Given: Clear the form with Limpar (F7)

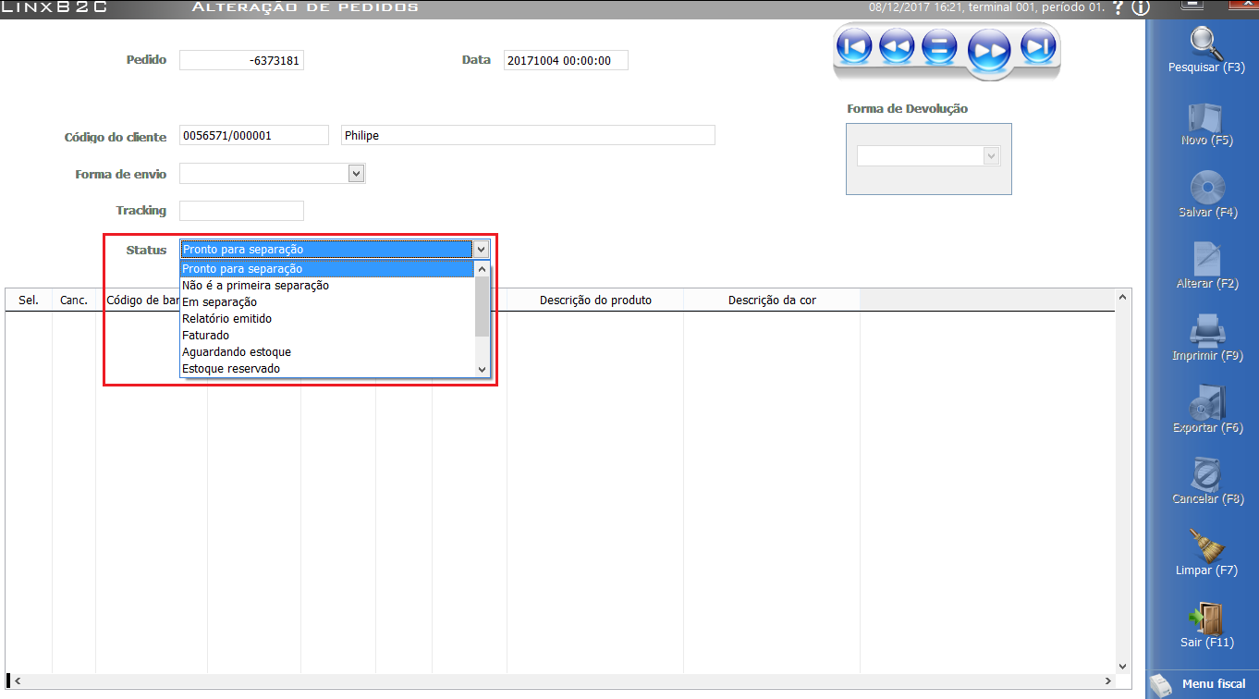Looking at the screenshot, I should tap(1206, 553).
